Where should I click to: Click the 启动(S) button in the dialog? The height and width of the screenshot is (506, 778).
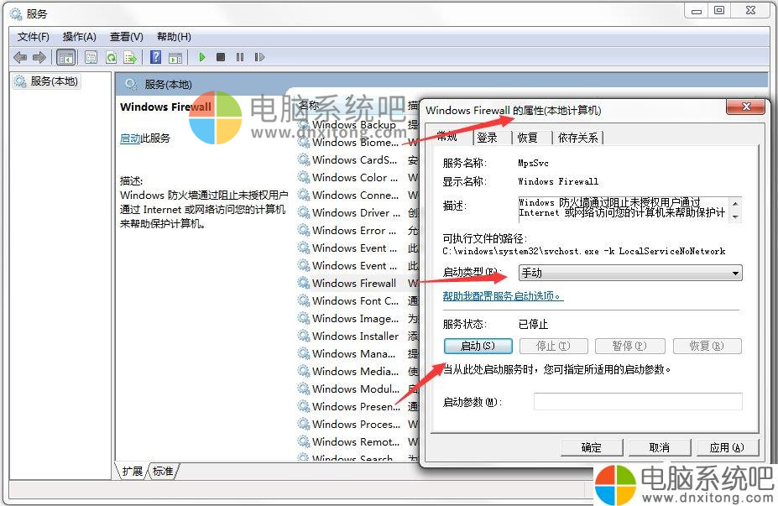click(x=478, y=346)
